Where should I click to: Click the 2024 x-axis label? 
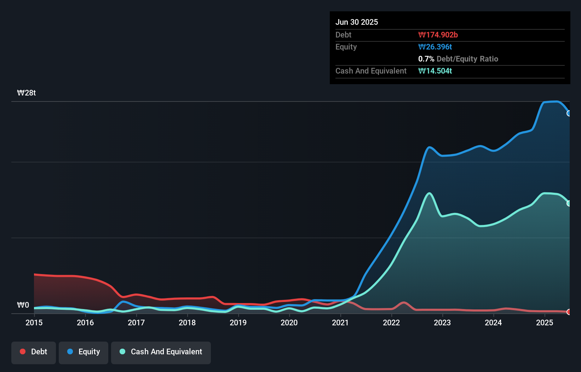coord(493,322)
